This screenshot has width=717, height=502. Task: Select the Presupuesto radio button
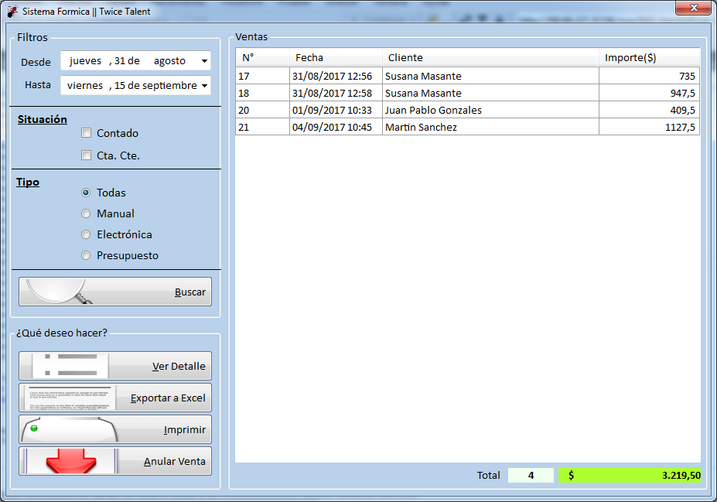tap(86, 255)
